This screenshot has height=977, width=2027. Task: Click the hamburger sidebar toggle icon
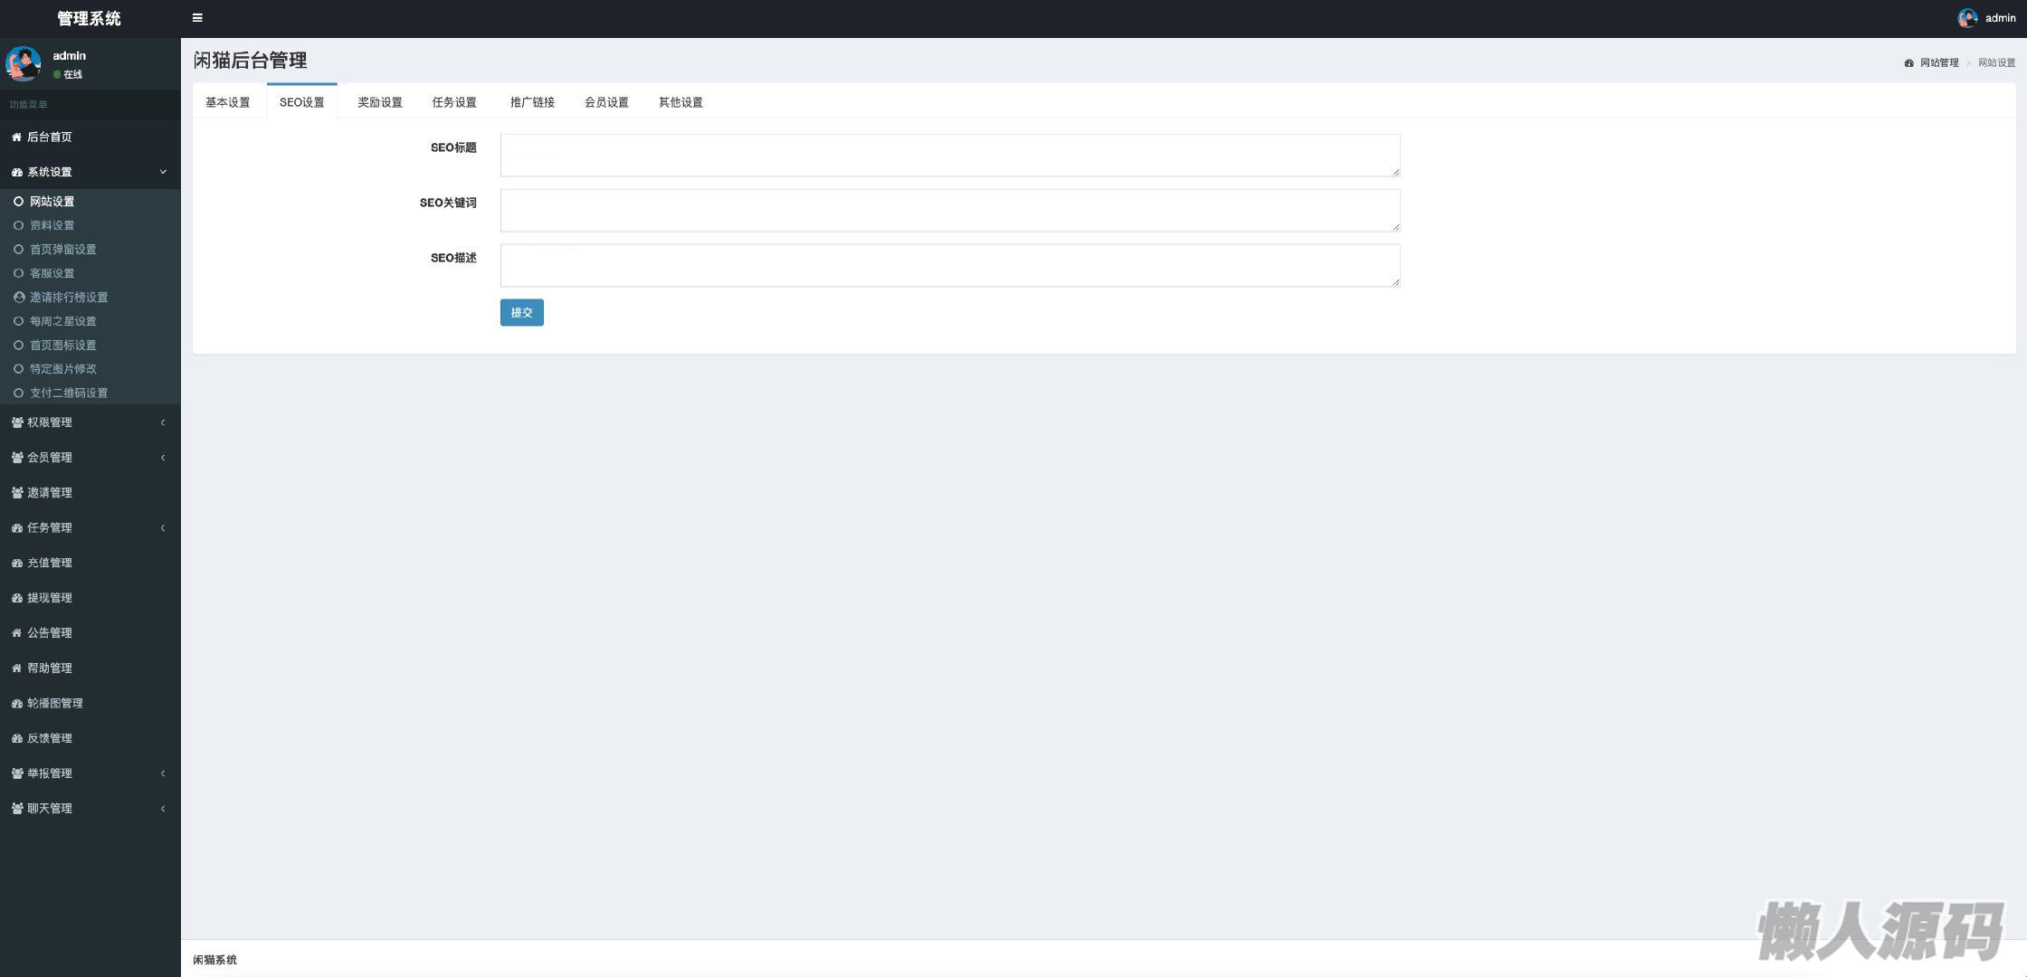point(197,18)
